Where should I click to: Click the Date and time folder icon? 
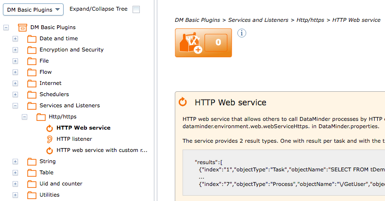point(32,39)
